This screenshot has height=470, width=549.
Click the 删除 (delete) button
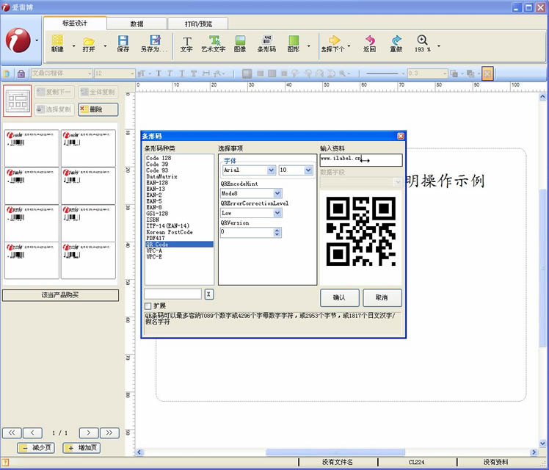(x=98, y=109)
